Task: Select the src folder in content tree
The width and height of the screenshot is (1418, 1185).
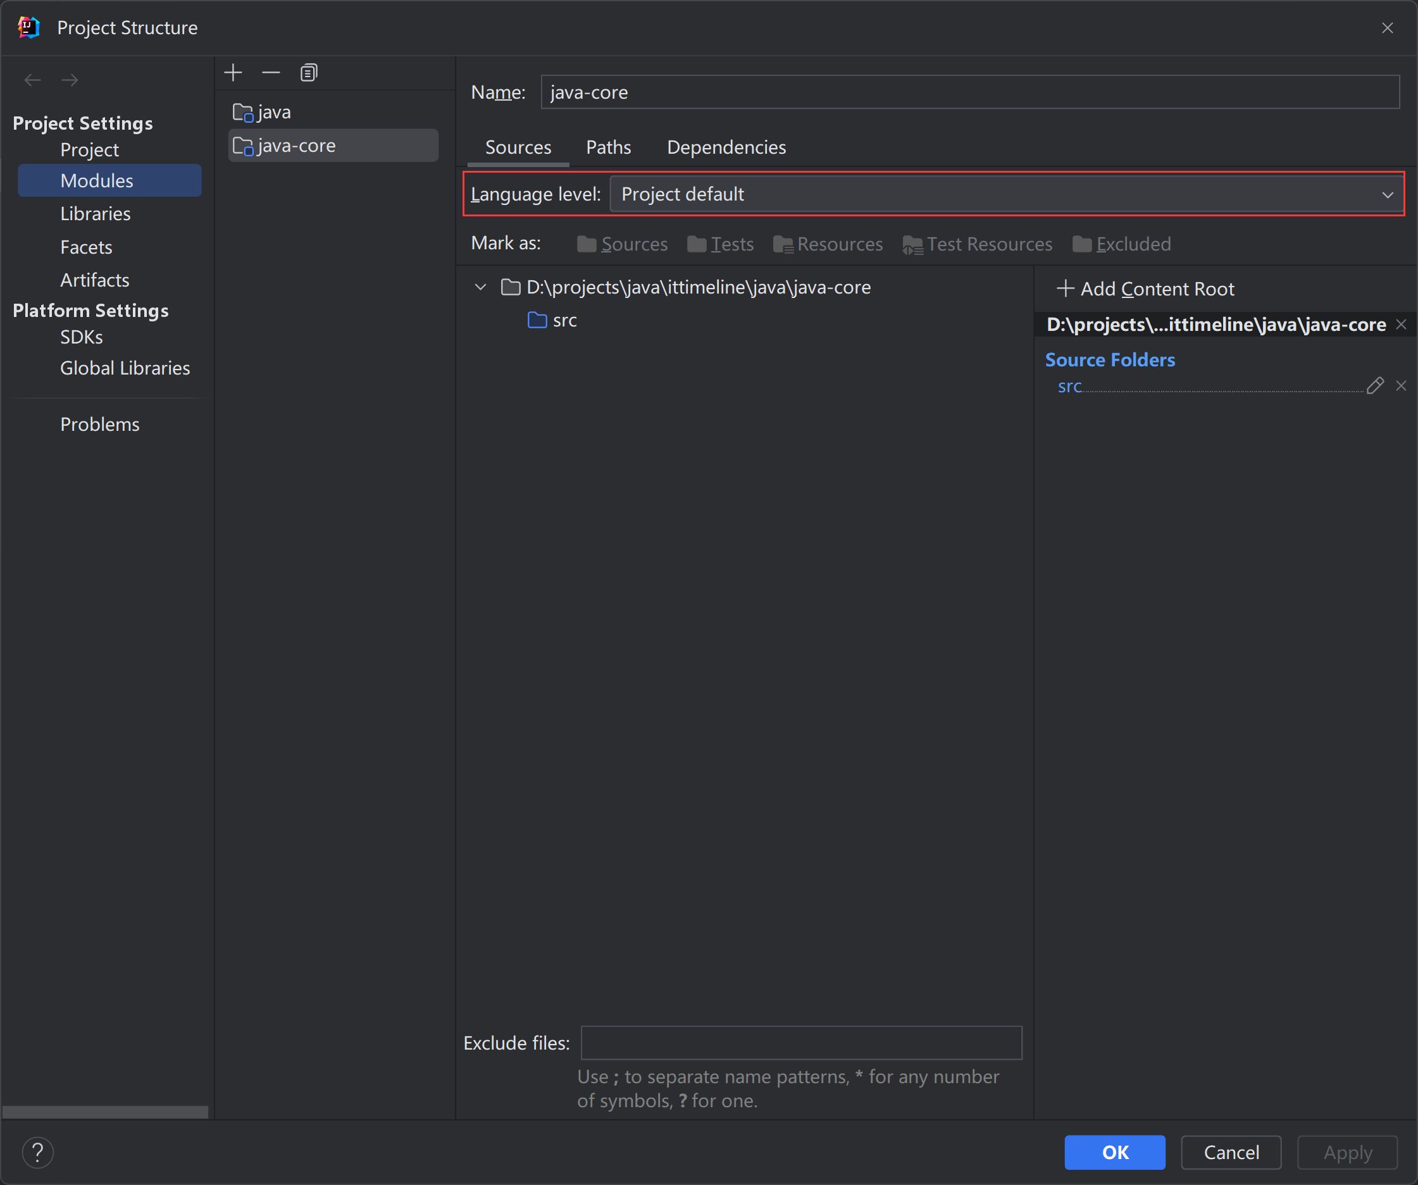Action: coord(552,320)
